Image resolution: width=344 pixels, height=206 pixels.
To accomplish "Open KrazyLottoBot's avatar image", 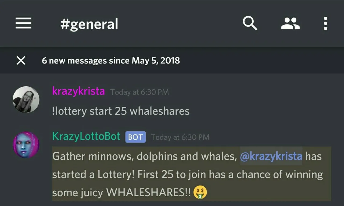I will 26,144.
